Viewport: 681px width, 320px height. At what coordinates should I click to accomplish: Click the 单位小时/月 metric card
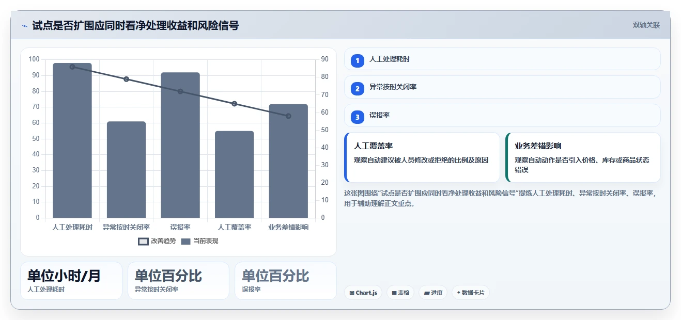[71, 281]
